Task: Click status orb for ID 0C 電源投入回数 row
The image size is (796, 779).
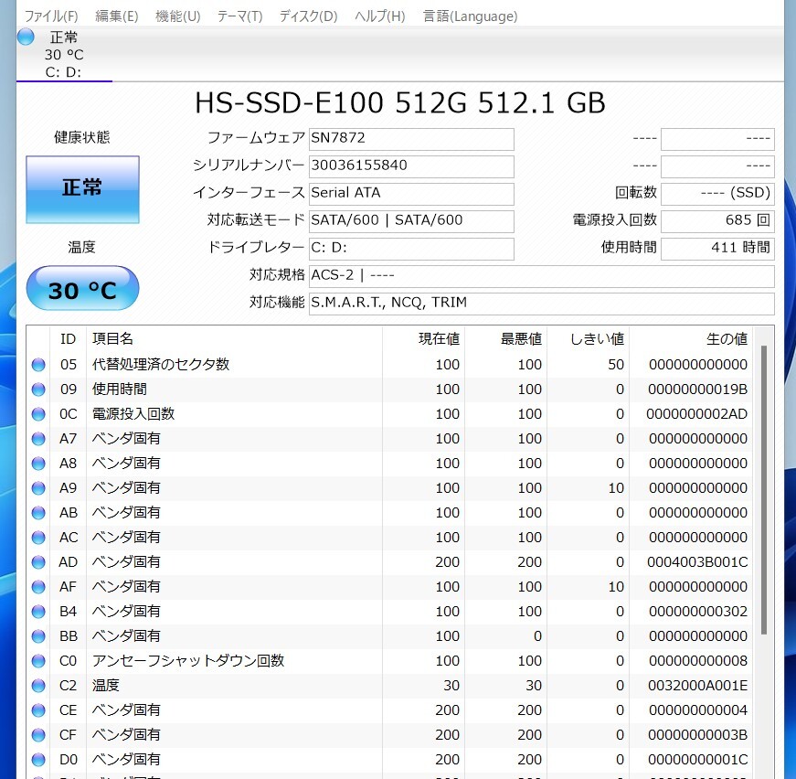Action: [x=38, y=414]
